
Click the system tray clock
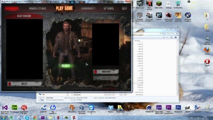tap(205, 118)
